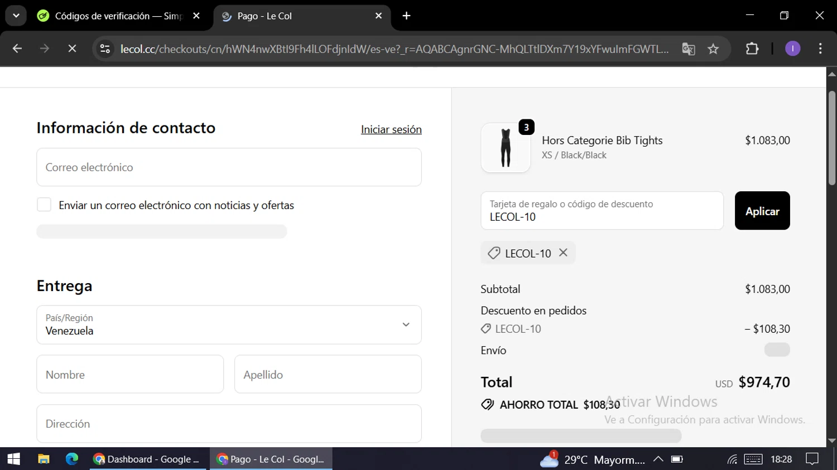Launch Microsoft Edge from taskbar
Viewport: 837px width, 470px height.
tap(72, 459)
